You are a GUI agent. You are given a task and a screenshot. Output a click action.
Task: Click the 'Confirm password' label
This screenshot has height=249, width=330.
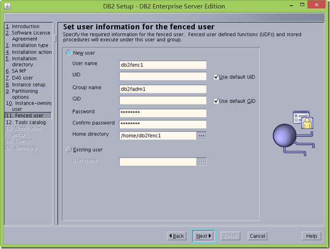click(93, 123)
